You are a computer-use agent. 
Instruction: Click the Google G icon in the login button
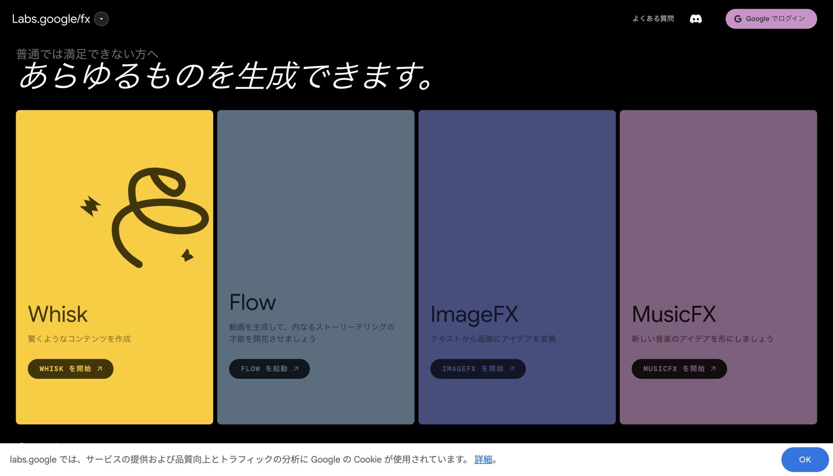[x=738, y=19]
